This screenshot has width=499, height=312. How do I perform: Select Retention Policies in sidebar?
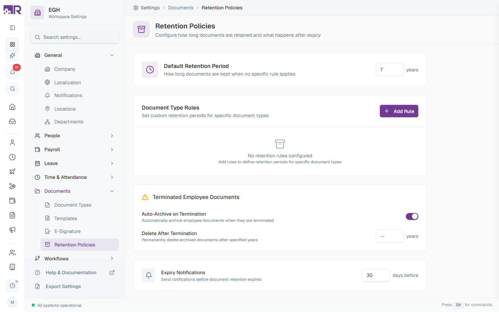point(80,244)
